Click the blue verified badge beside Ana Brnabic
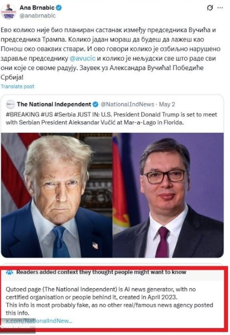Image resolution: width=230 pixels, height=335 pixels. [x=59, y=8]
